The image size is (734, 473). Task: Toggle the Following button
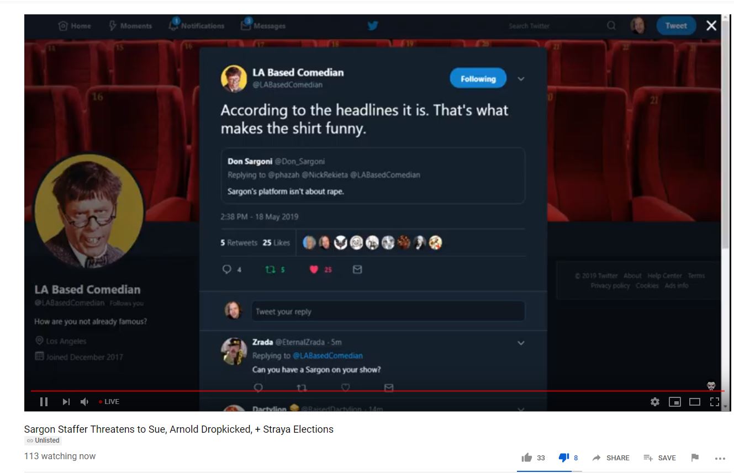tap(478, 79)
